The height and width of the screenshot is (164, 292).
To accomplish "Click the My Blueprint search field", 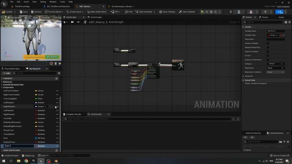I will point(35,73).
